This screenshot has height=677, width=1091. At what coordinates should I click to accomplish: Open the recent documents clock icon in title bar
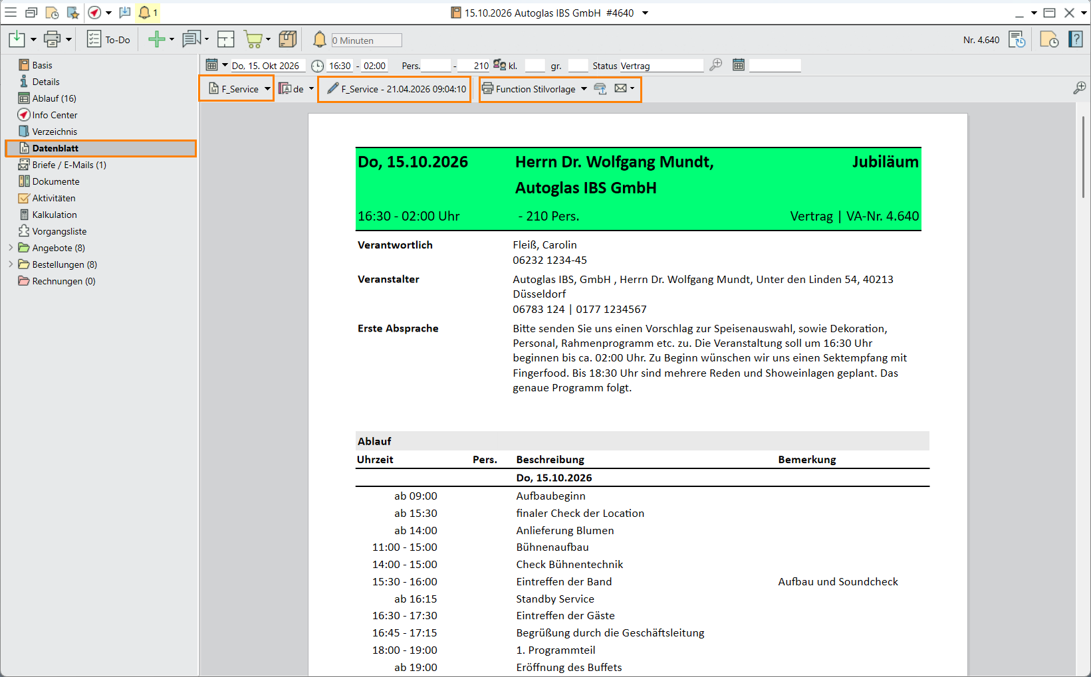(52, 13)
